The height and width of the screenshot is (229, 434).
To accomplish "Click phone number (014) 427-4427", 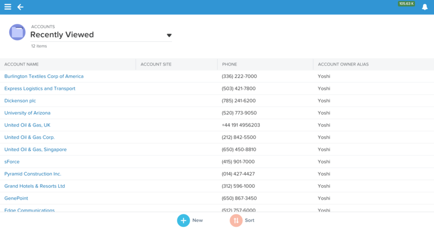I will click(x=238, y=174).
